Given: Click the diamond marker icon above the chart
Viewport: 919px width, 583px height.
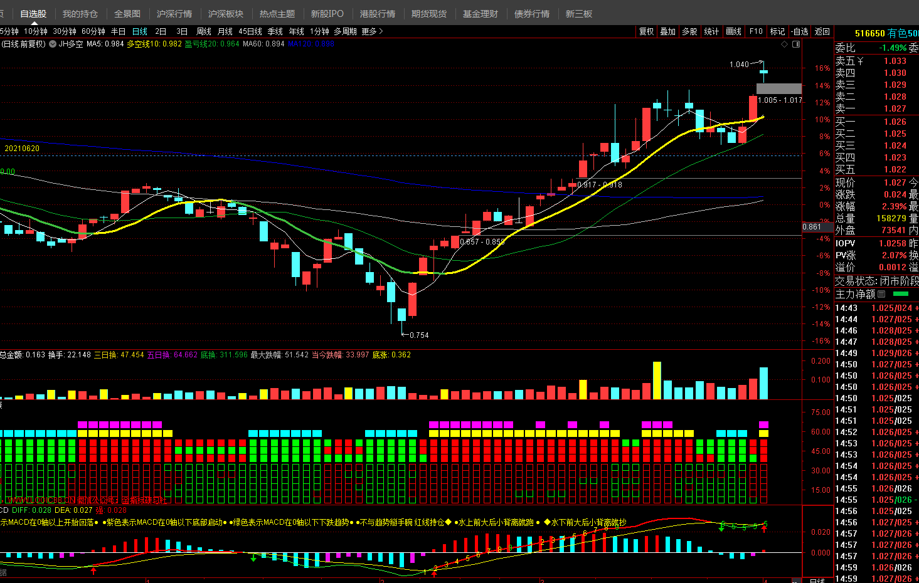Looking at the screenshot, I should (x=784, y=45).
